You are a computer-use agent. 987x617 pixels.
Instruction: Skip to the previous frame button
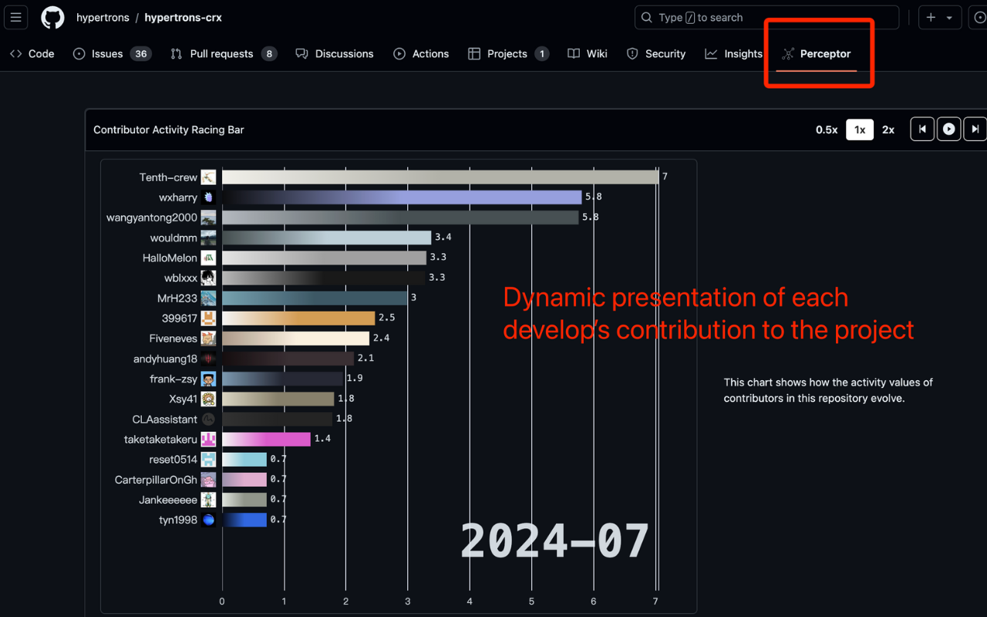point(922,130)
